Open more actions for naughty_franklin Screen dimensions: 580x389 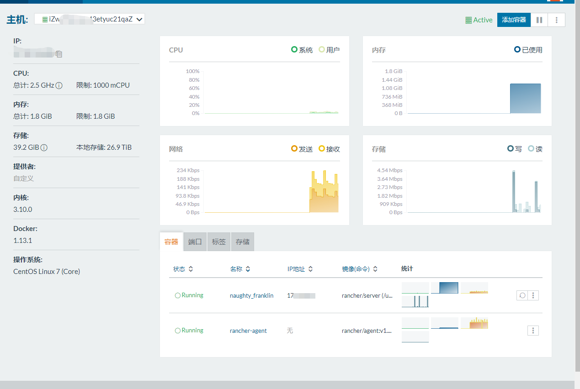533,295
